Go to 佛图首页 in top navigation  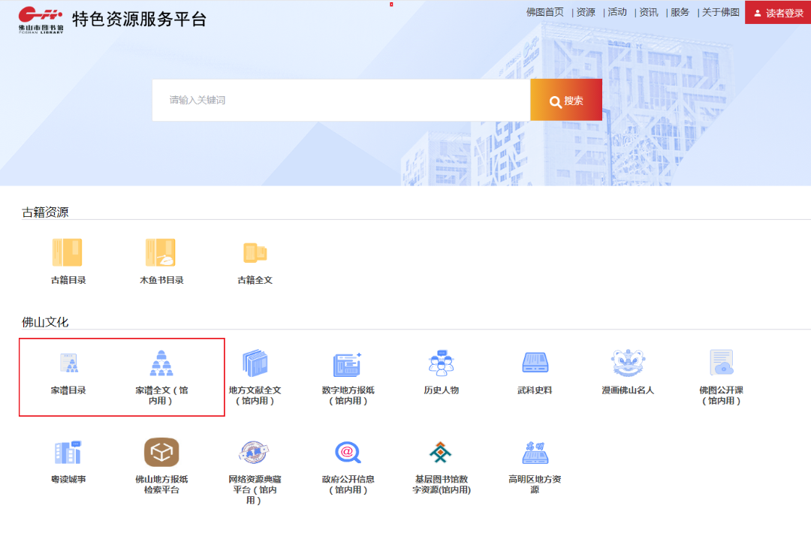click(x=544, y=12)
